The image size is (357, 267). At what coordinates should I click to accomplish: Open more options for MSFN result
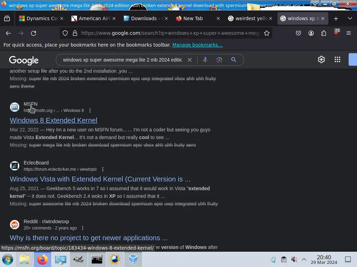pyautogui.click(x=90, y=111)
